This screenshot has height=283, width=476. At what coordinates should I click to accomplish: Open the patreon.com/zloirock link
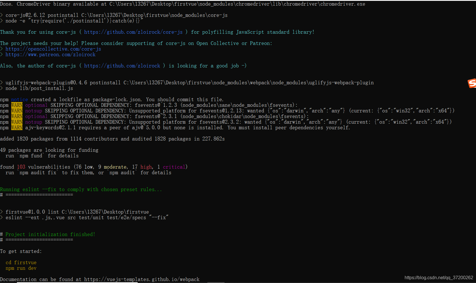click(50, 55)
